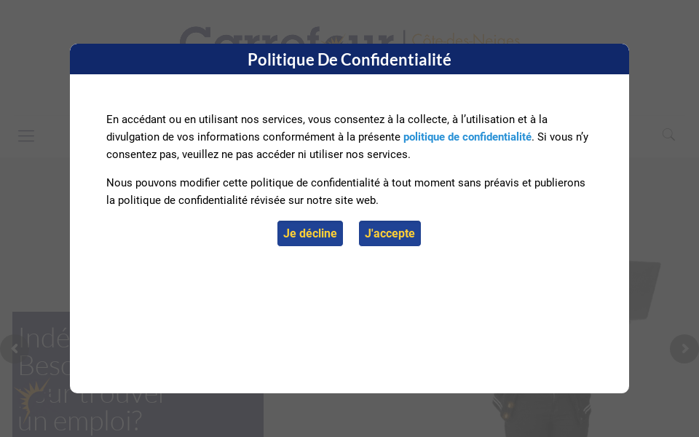
Task: Accept the policy with "J'accepte"
Action: coord(390,233)
